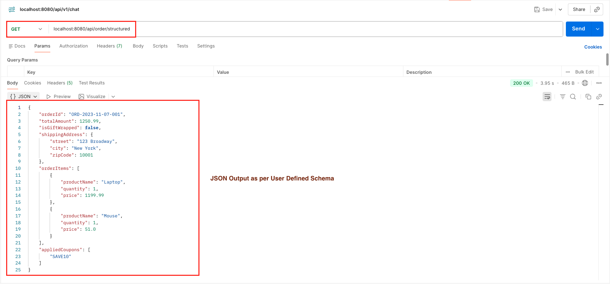Open the Cookies link on the right
The width and height of the screenshot is (610, 284).
tap(593, 47)
